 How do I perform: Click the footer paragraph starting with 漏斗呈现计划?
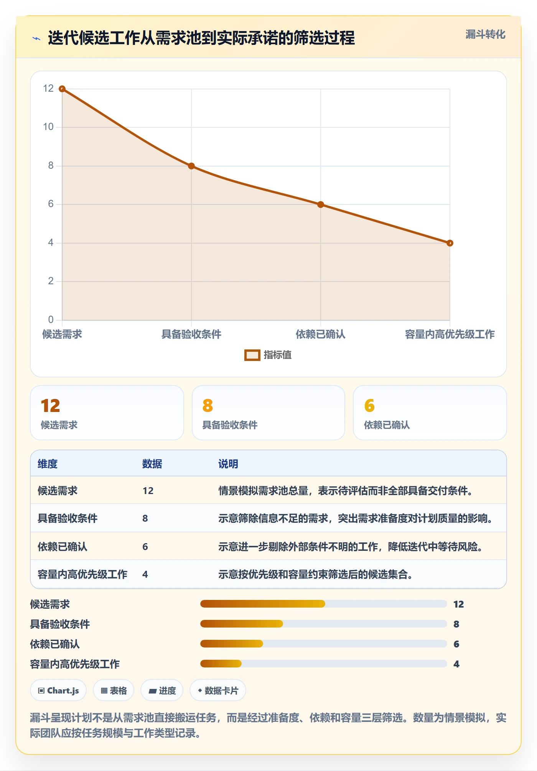(x=268, y=725)
